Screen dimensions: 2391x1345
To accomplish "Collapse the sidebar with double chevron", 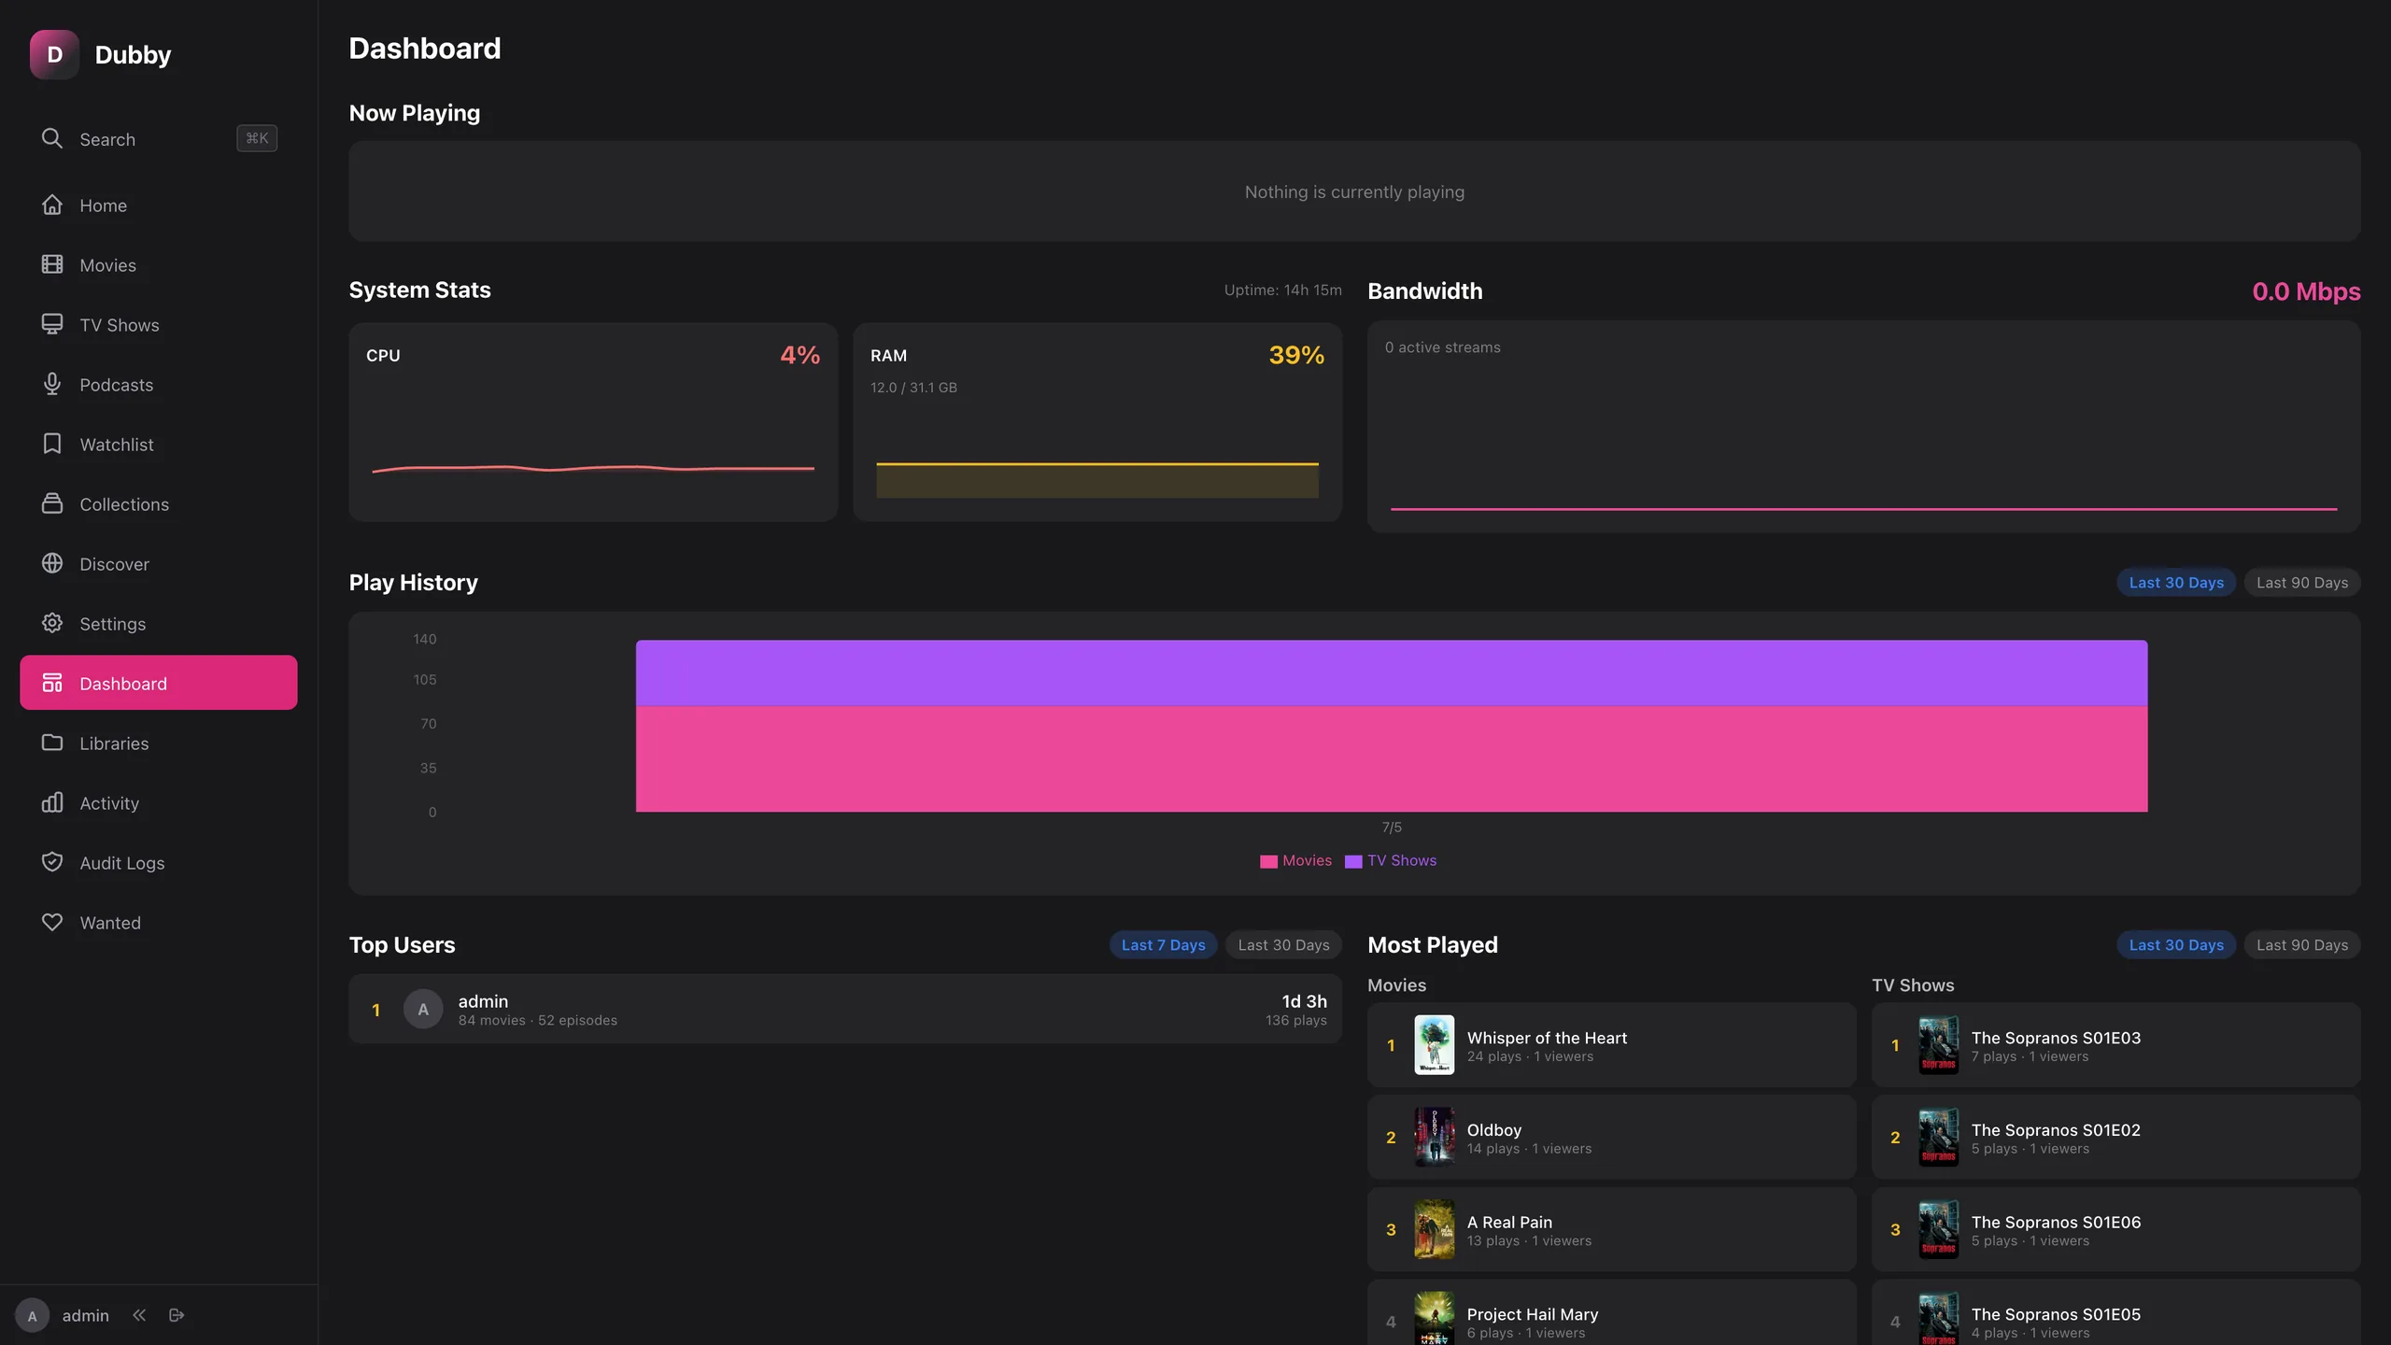I will (x=139, y=1315).
